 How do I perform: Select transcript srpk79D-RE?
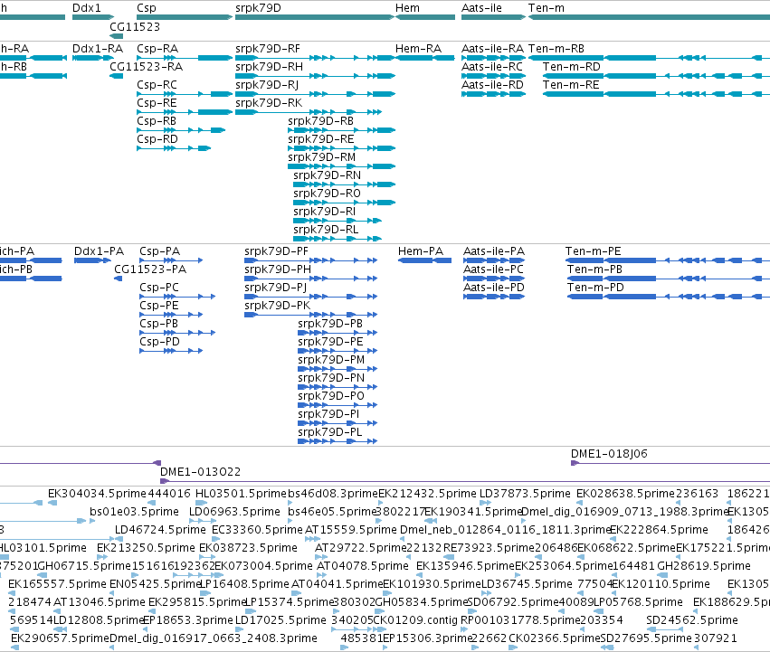click(342, 148)
